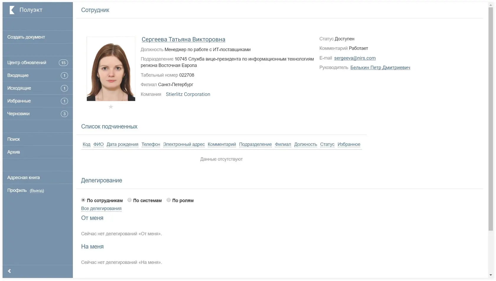Viewport: 496px width, 281px height.
Task: Select the По системам radio button
Action: point(129,200)
